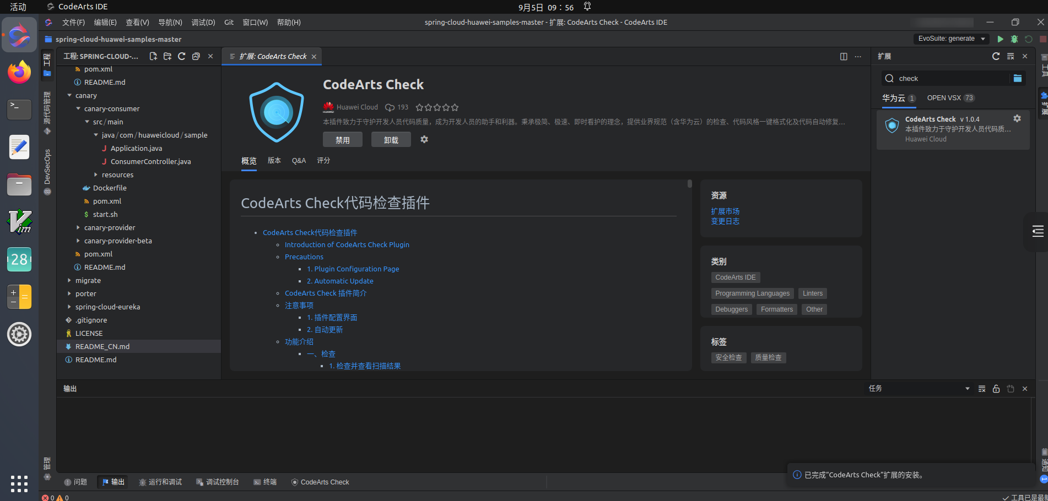Collapse the src/main folder

[87, 122]
